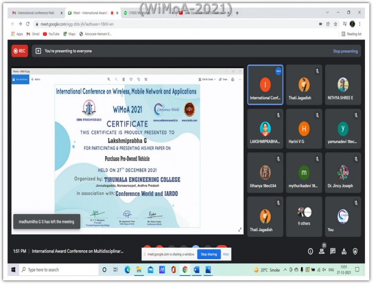Open the three-dot options on International Conf tile
Viewport: 373px width, 284px height.
click(278, 71)
